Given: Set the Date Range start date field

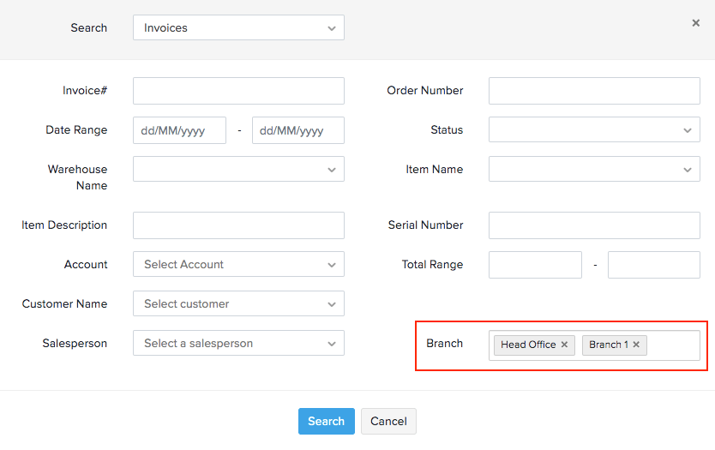Looking at the screenshot, I should [x=179, y=130].
